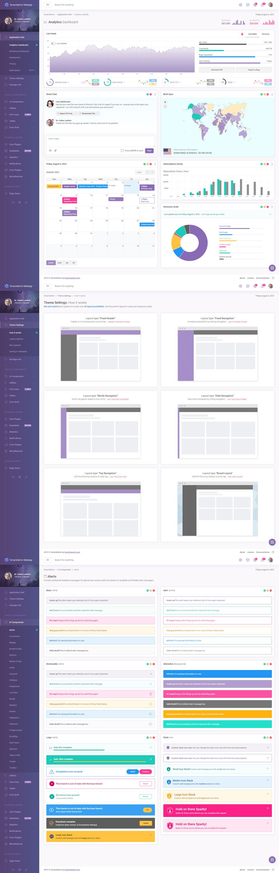Expand the Report-2013 attachment dropdown
Viewport: 279px width, 873px height.
click(x=76, y=114)
